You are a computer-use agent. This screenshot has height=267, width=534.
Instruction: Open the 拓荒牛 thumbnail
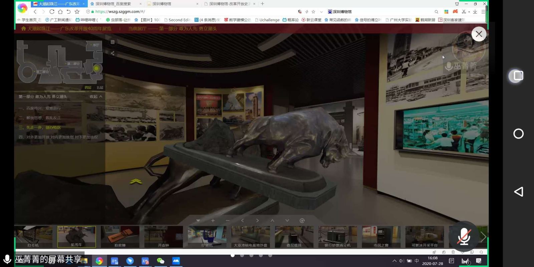(x=76, y=237)
